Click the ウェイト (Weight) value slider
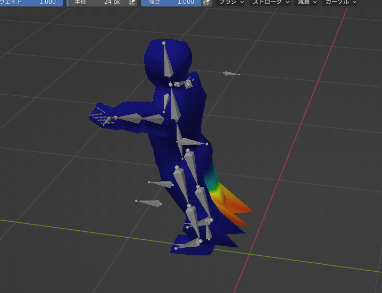The height and width of the screenshot is (293, 382). (x=31, y=2)
